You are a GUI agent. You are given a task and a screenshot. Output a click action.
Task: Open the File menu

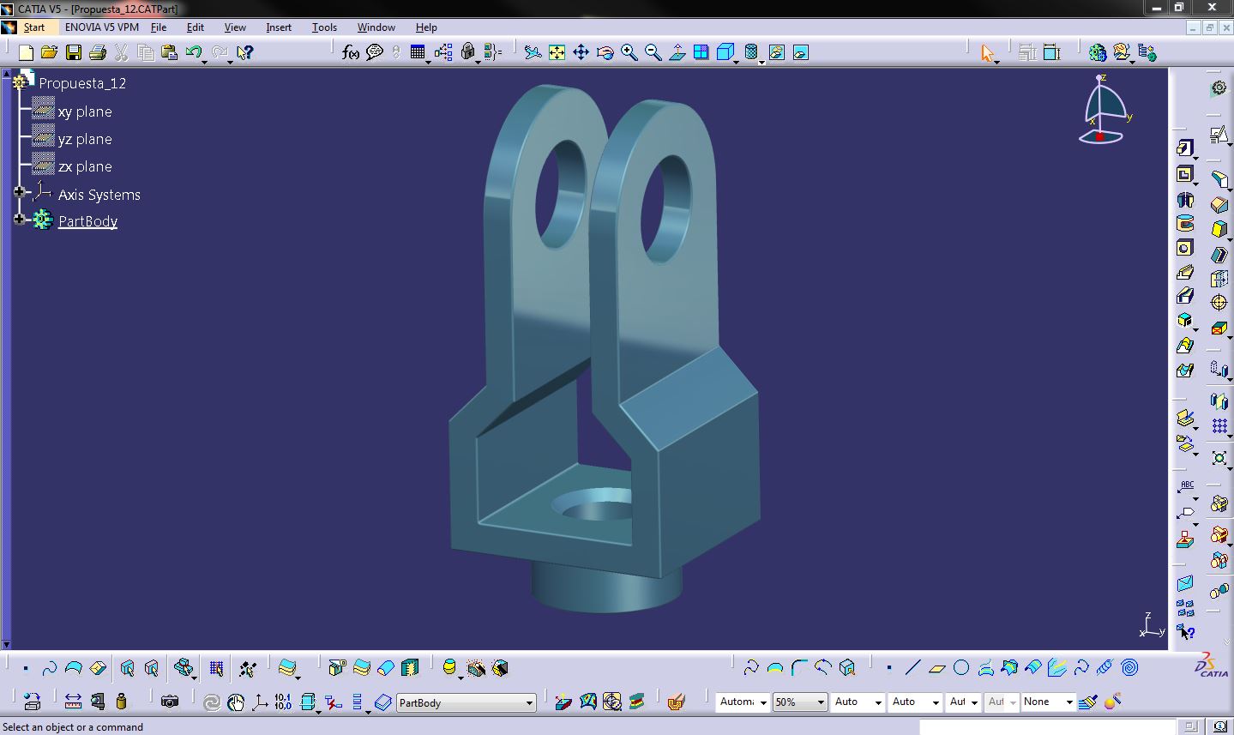pos(159,27)
